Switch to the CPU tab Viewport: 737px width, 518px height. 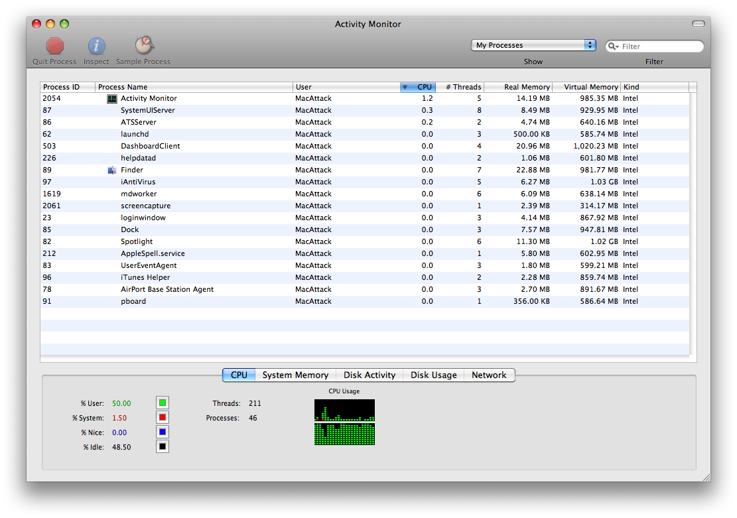click(239, 375)
